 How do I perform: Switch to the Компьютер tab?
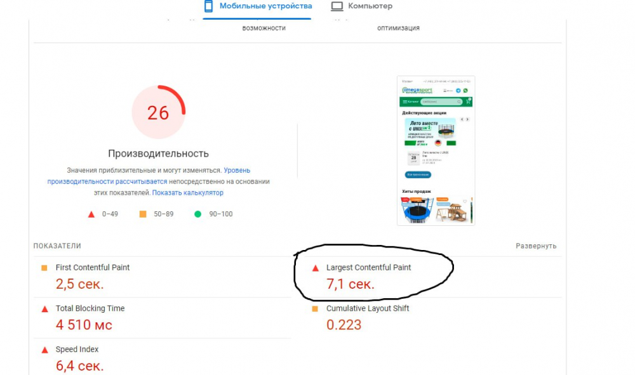pos(362,6)
